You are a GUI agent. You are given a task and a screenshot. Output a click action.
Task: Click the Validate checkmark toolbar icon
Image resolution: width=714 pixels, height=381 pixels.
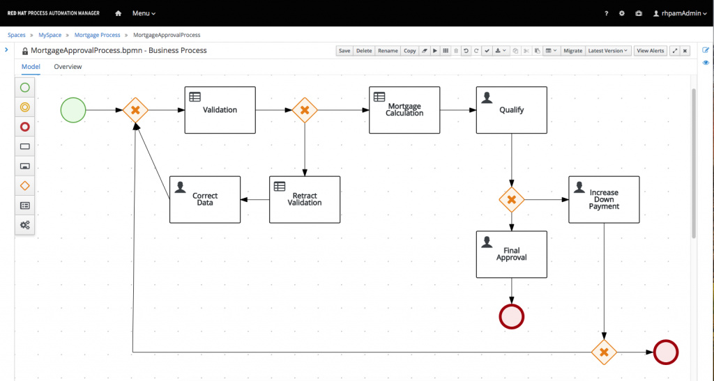tap(487, 51)
